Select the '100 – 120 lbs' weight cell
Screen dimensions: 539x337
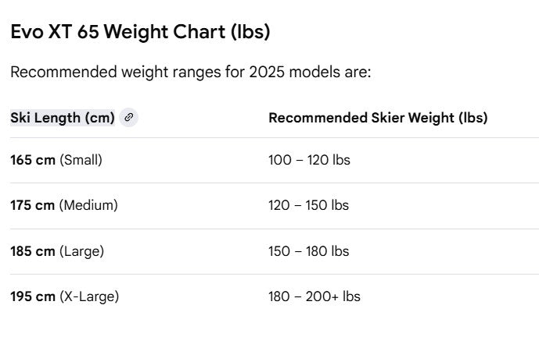(x=309, y=160)
